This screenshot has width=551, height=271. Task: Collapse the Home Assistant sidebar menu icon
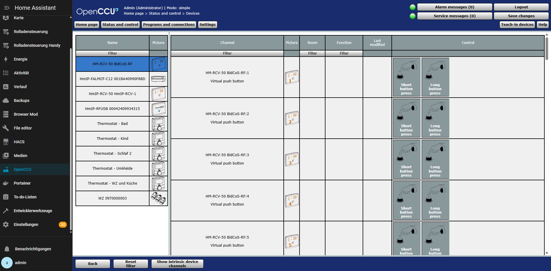(7, 8)
